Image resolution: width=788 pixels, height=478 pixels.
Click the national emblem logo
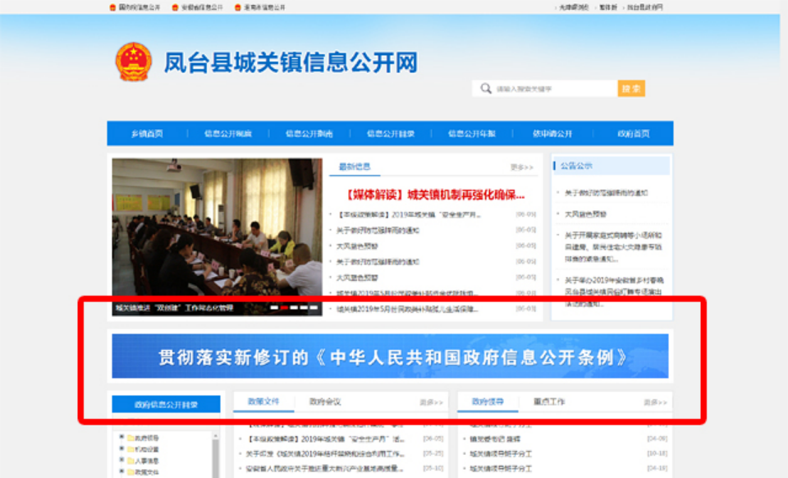(133, 62)
